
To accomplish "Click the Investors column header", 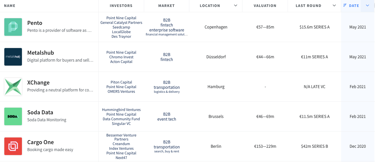I will [x=121, y=6].
